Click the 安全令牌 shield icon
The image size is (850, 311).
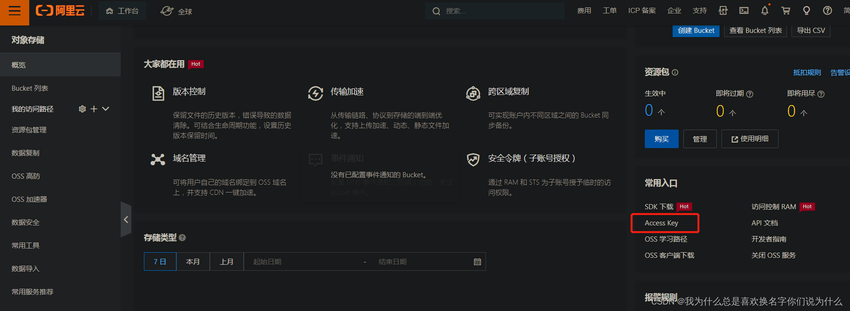[473, 160]
